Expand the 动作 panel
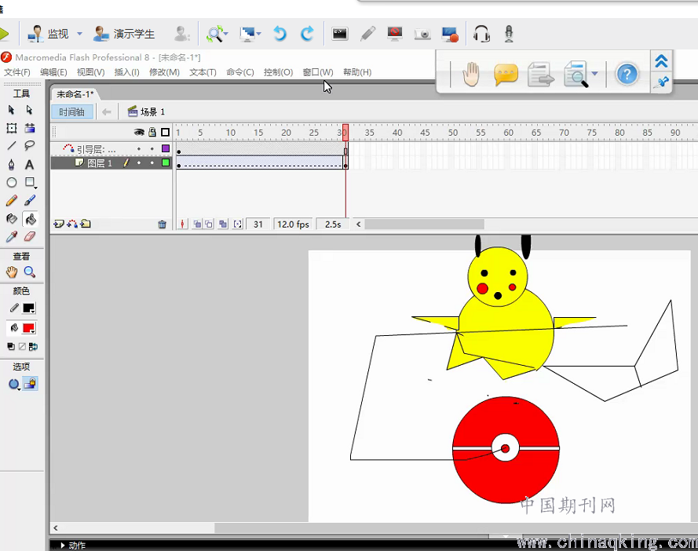698x551 pixels. (63, 546)
